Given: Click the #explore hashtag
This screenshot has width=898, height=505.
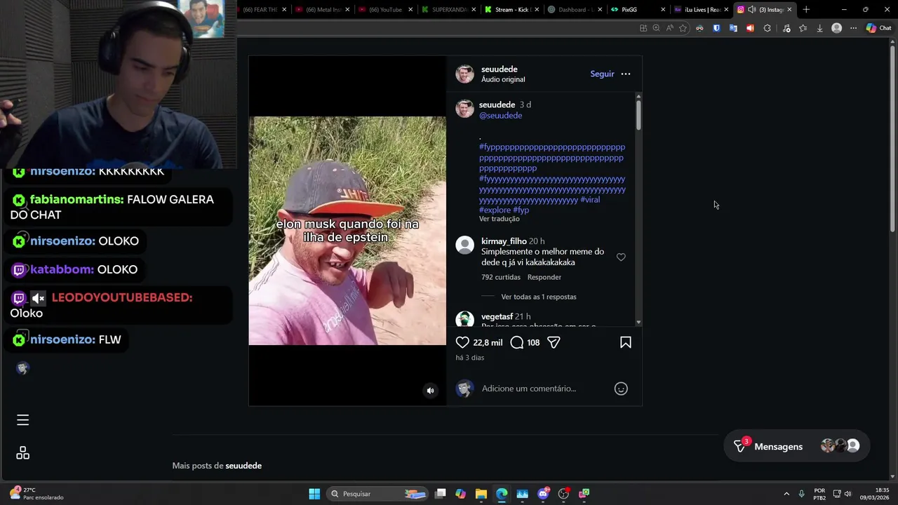Looking at the screenshot, I should (495, 210).
